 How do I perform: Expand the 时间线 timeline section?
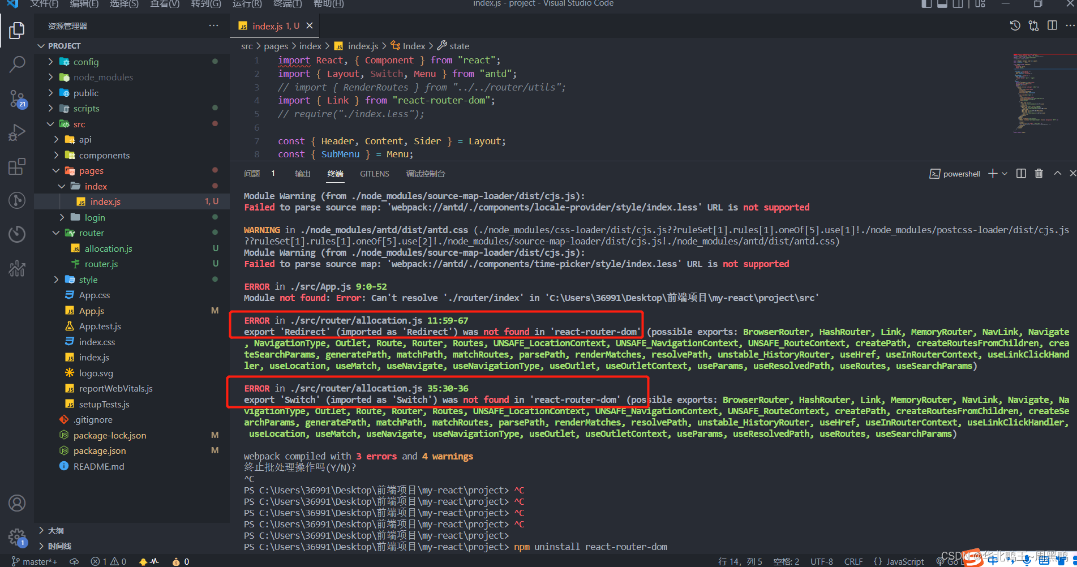pyautogui.click(x=131, y=546)
